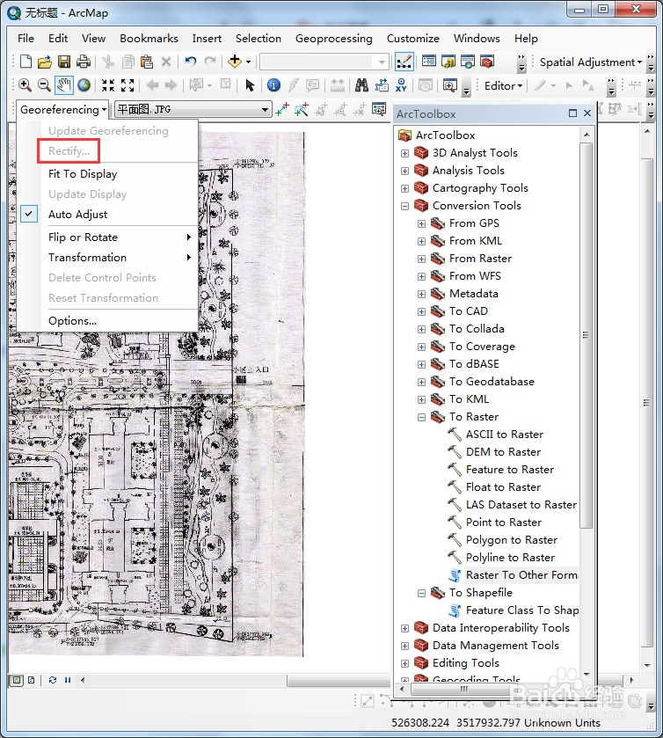Open the Catalog window icon

click(448, 62)
